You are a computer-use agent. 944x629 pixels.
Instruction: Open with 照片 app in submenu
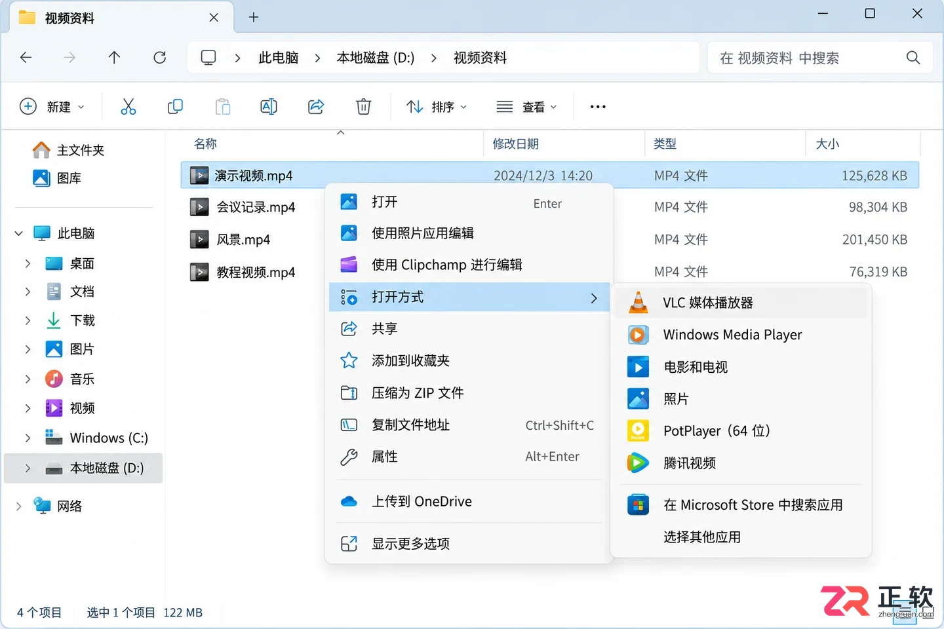click(x=741, y=399)
